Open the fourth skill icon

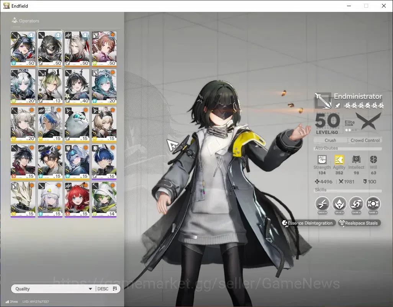(x=373, y=204)
